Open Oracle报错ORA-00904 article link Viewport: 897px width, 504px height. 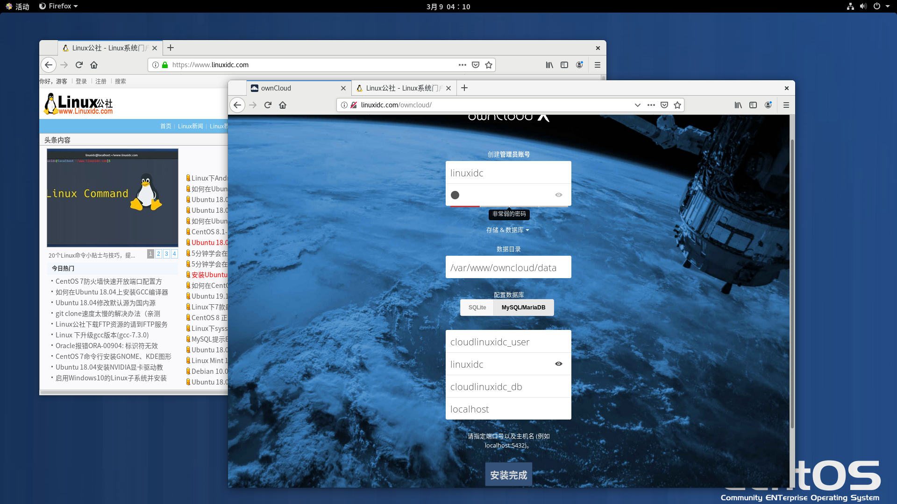107,346
